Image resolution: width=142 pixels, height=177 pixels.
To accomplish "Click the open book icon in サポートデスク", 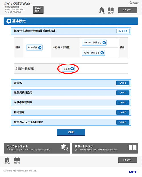I will (132, 148).
